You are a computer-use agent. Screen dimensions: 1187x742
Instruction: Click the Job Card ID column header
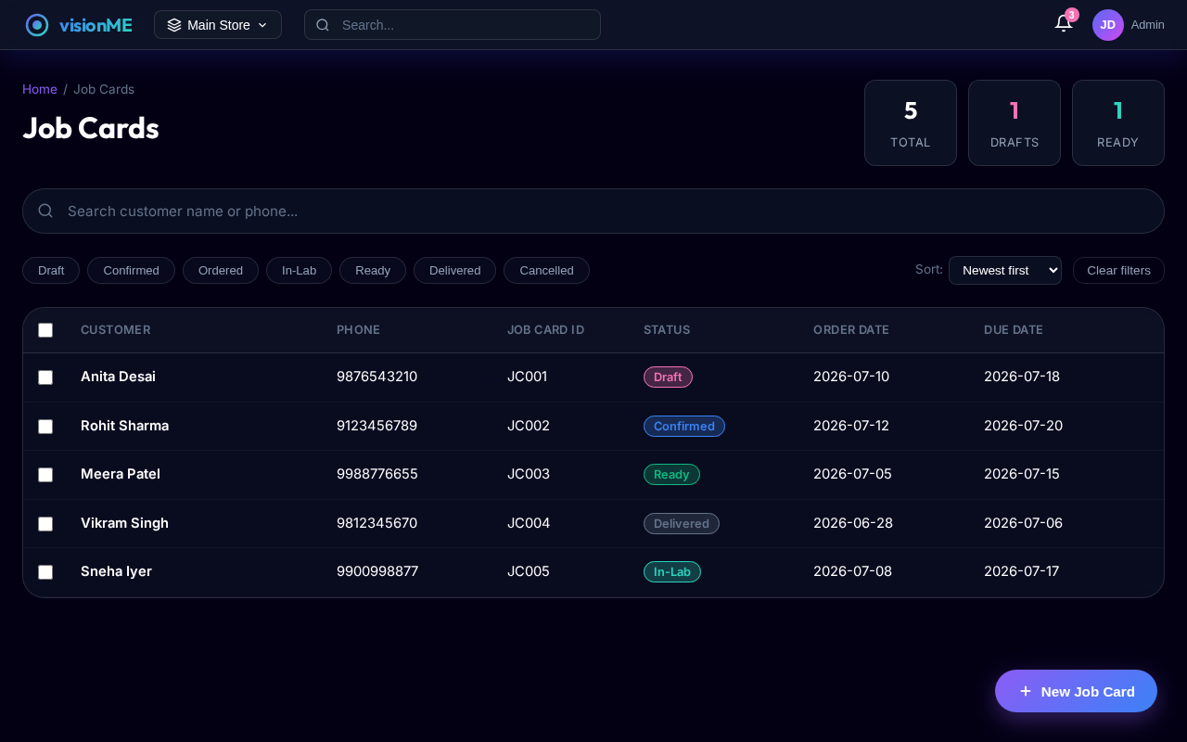(x=545, y=329)
